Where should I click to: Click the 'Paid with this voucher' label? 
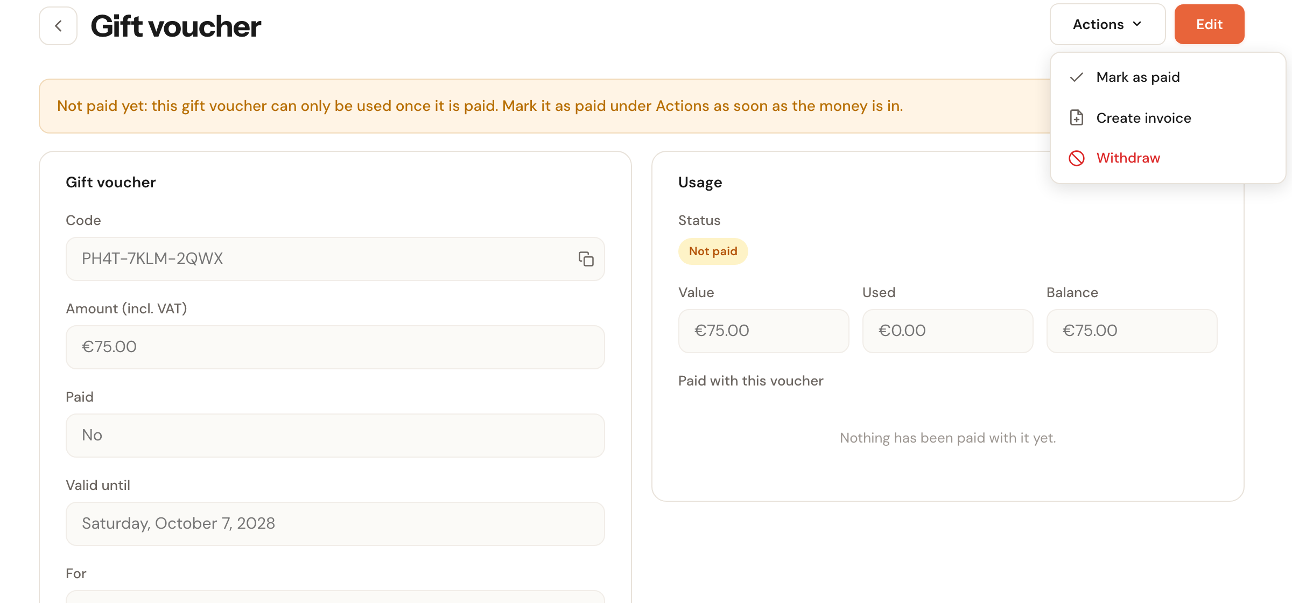(750, 381)
